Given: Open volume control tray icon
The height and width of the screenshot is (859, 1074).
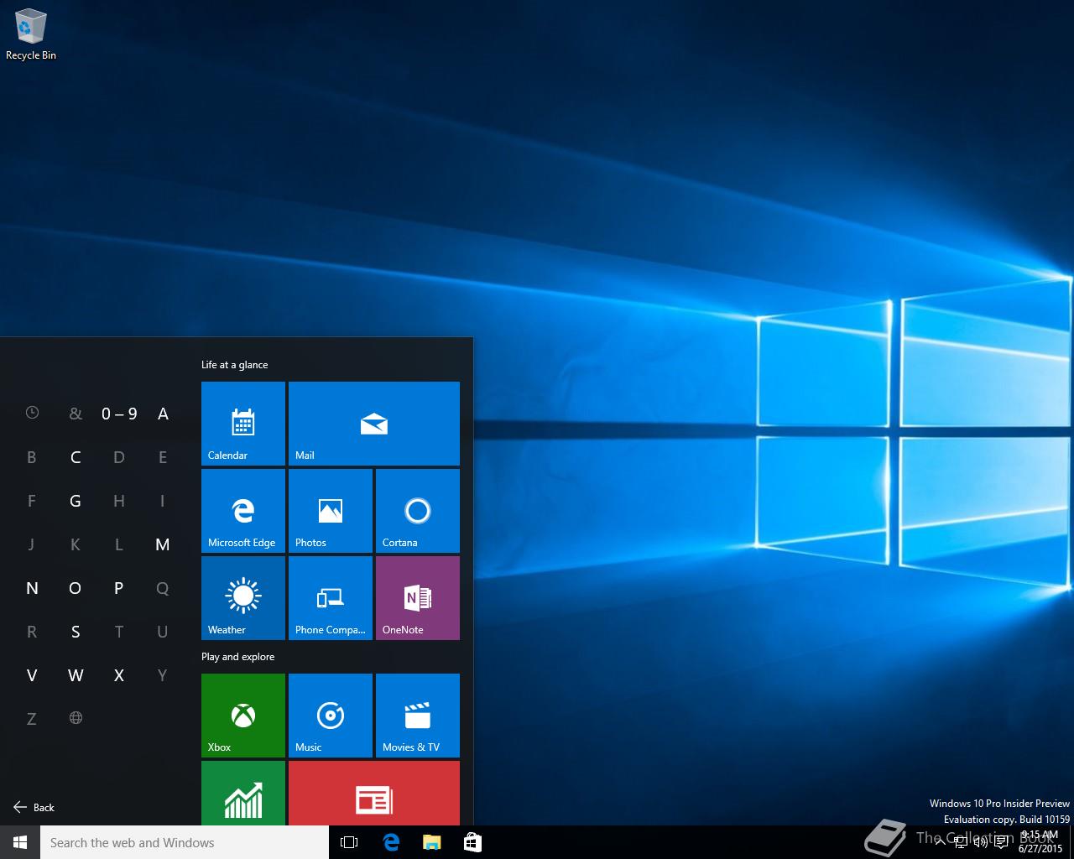Looking at the screenshot, I should pos(980,842).
